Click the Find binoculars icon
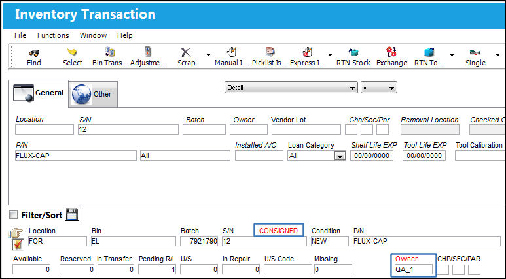 click(x=33, y=52)
